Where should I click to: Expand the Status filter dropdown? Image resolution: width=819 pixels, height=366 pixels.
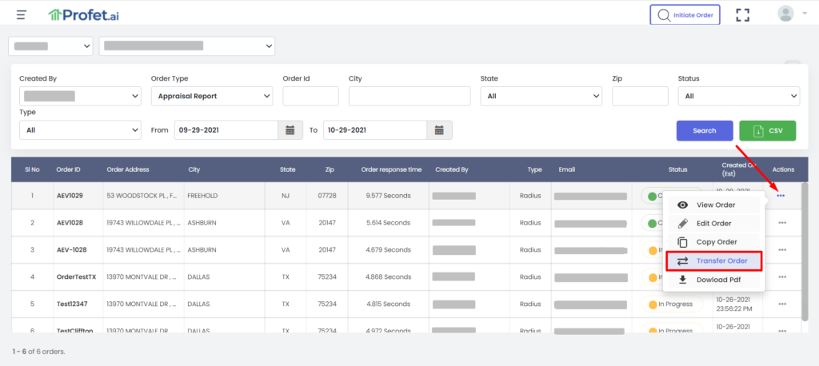coord(738,96)
